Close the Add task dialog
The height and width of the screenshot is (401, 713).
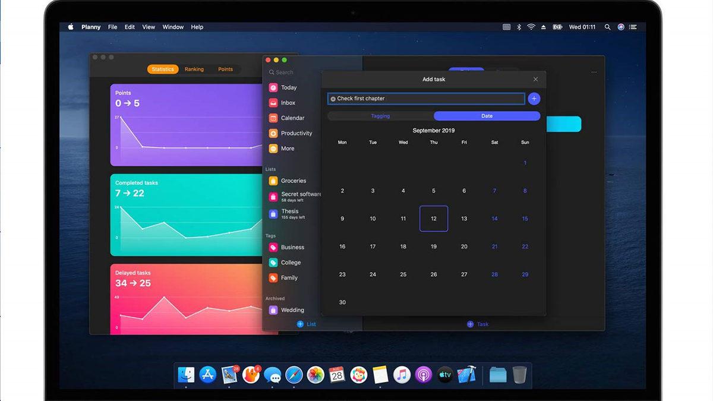(535, 79)
